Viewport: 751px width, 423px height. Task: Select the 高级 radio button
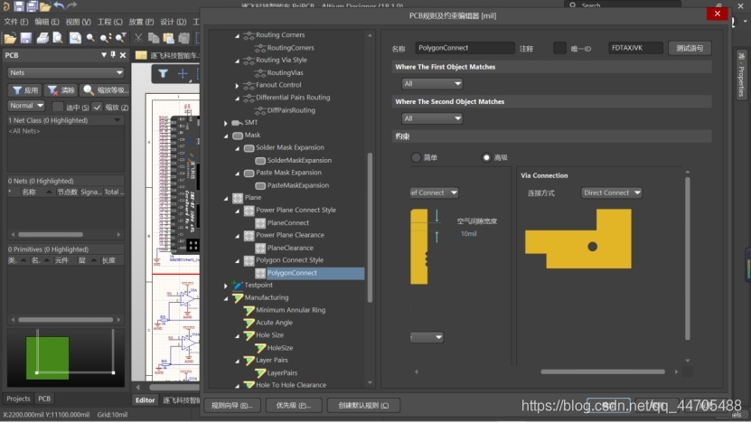(486, 157)
